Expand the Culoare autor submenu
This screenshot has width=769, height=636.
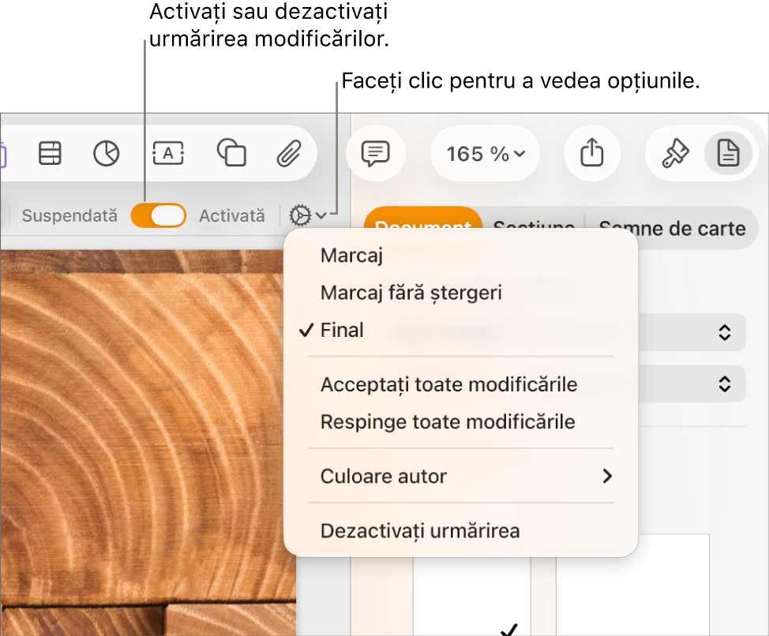pos(461,476)
